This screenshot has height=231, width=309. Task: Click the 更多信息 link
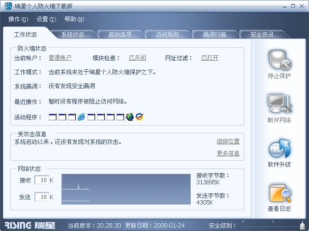coord(228,153)
